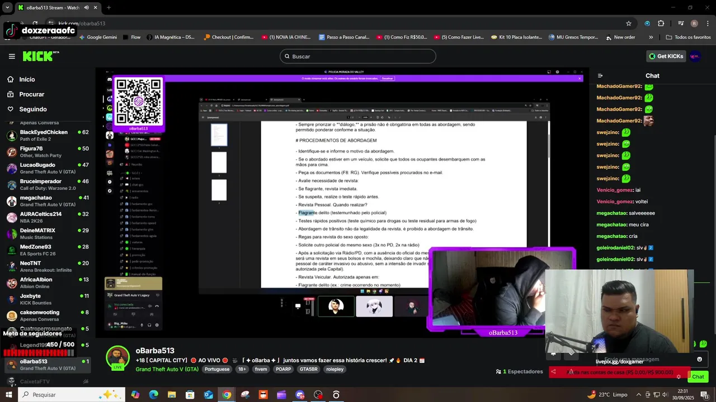Open NeoTNT channel in sidebar
Screen dimensions: 716x402
47,266
